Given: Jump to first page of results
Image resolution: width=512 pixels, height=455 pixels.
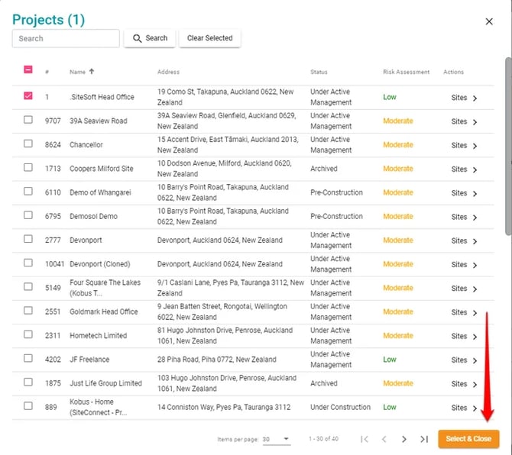Looking at the screenshot, I should tap(365, 439).
